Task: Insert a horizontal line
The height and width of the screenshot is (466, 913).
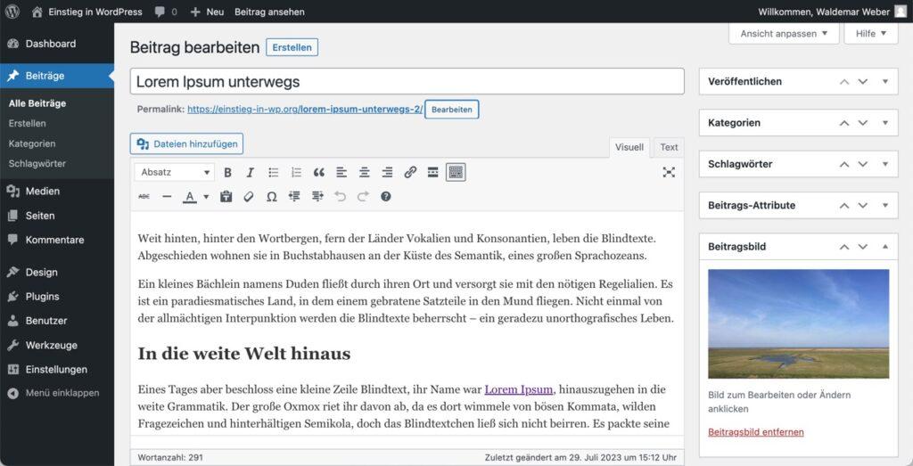Action: click(167, 197)
